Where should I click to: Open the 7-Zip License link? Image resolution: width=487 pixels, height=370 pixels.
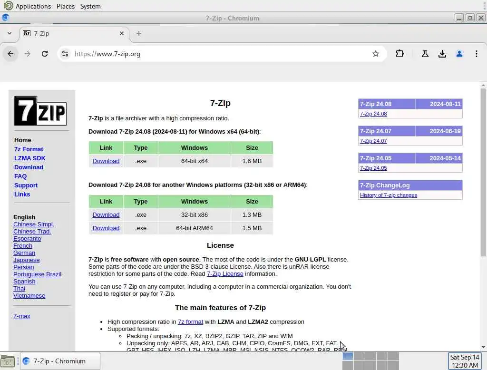click(x=225, y=273)
